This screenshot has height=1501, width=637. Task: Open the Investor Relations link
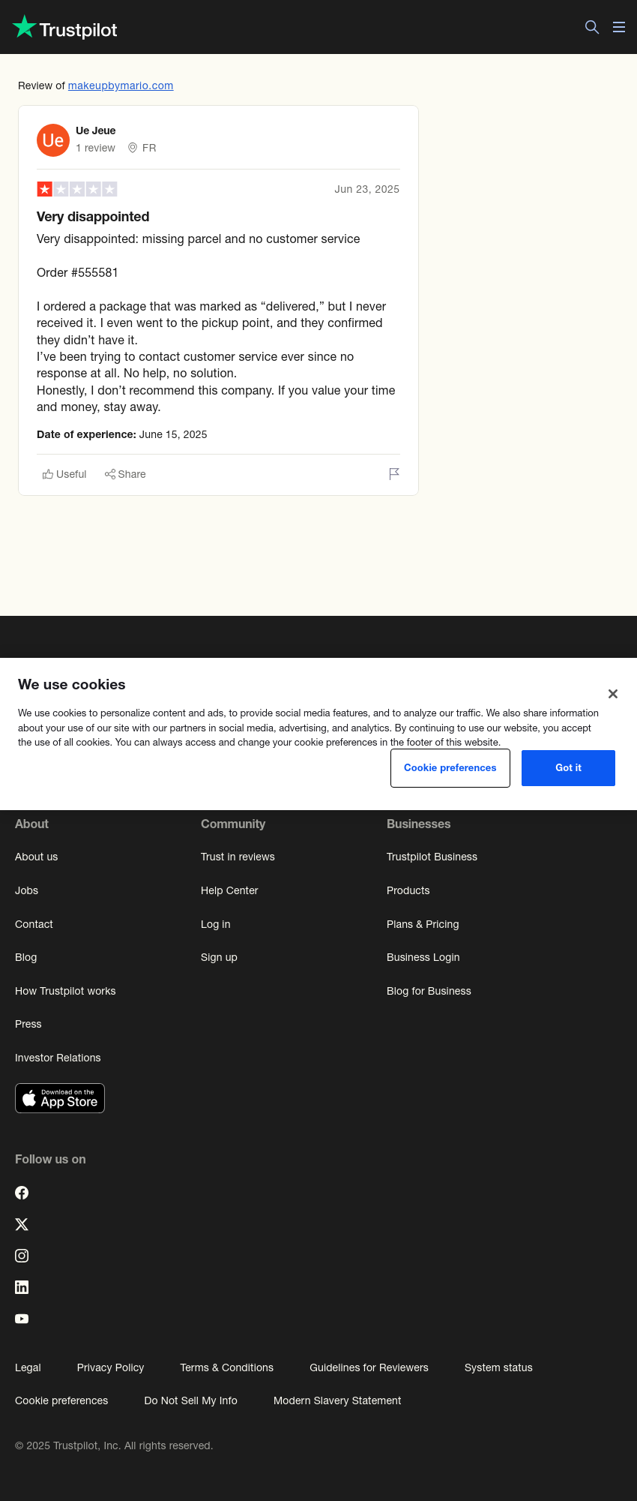[x=58, y=1058]
